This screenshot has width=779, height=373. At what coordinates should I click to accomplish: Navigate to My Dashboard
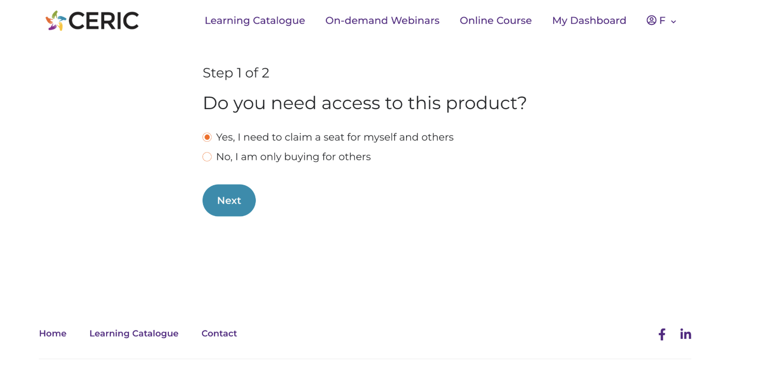pyautogui.click(x=589, y=21)
